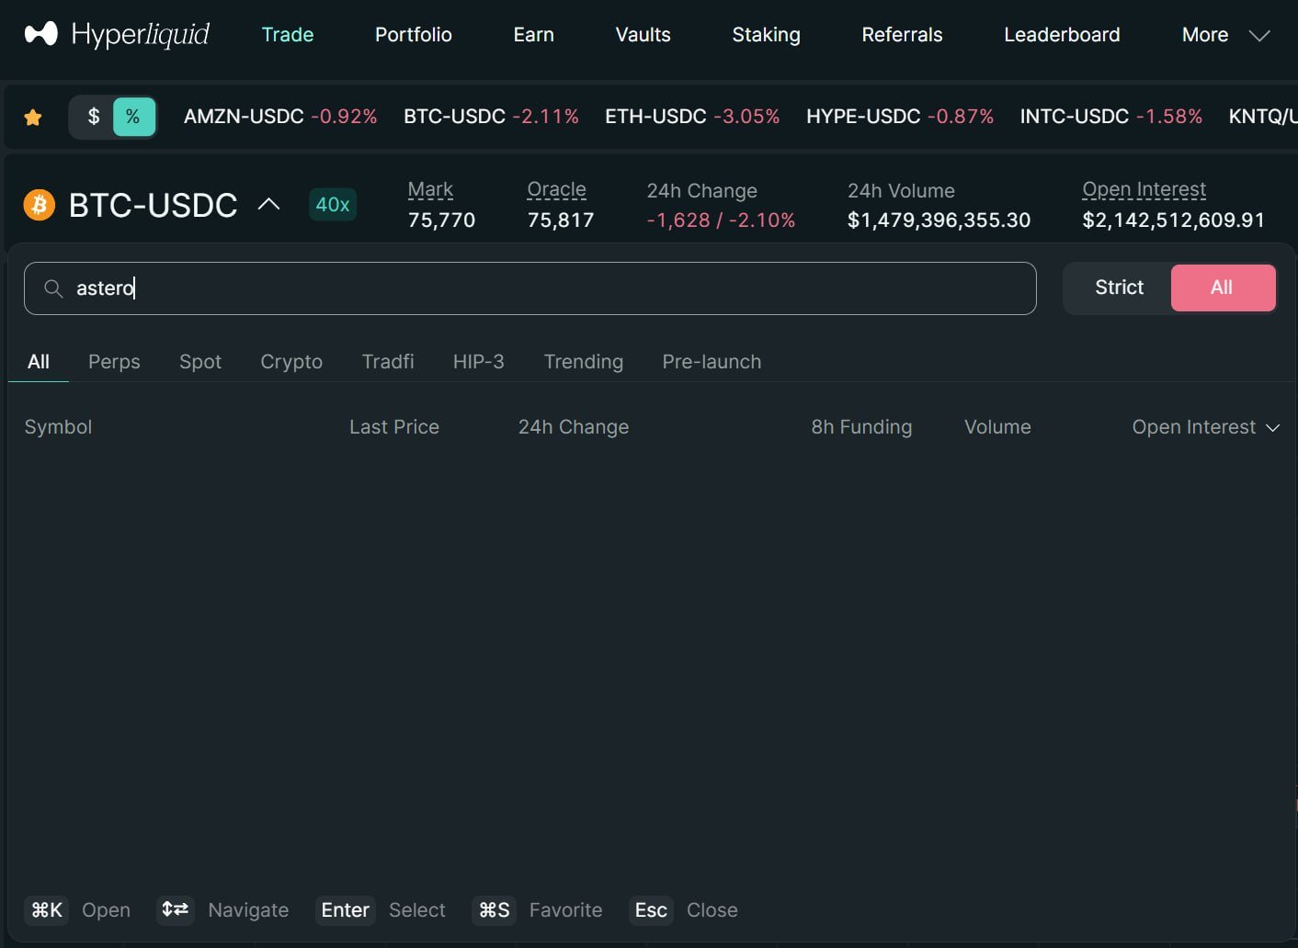Switch ticker display to percent change

pos(133,117)
